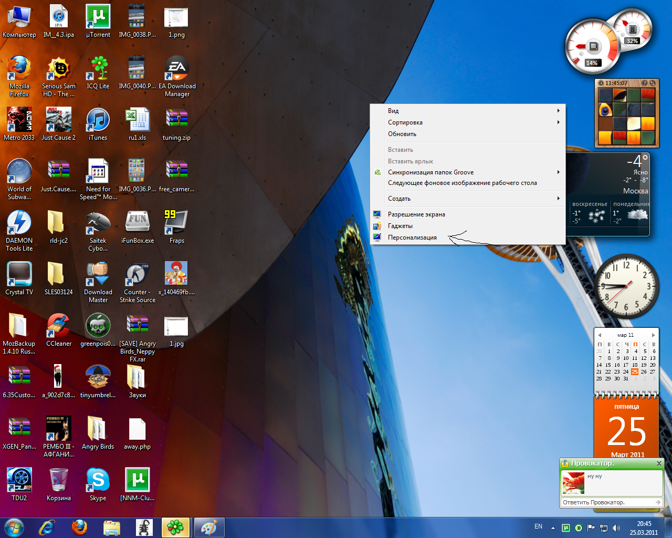Go to previous month in calendar gadget

click(600, 335)
